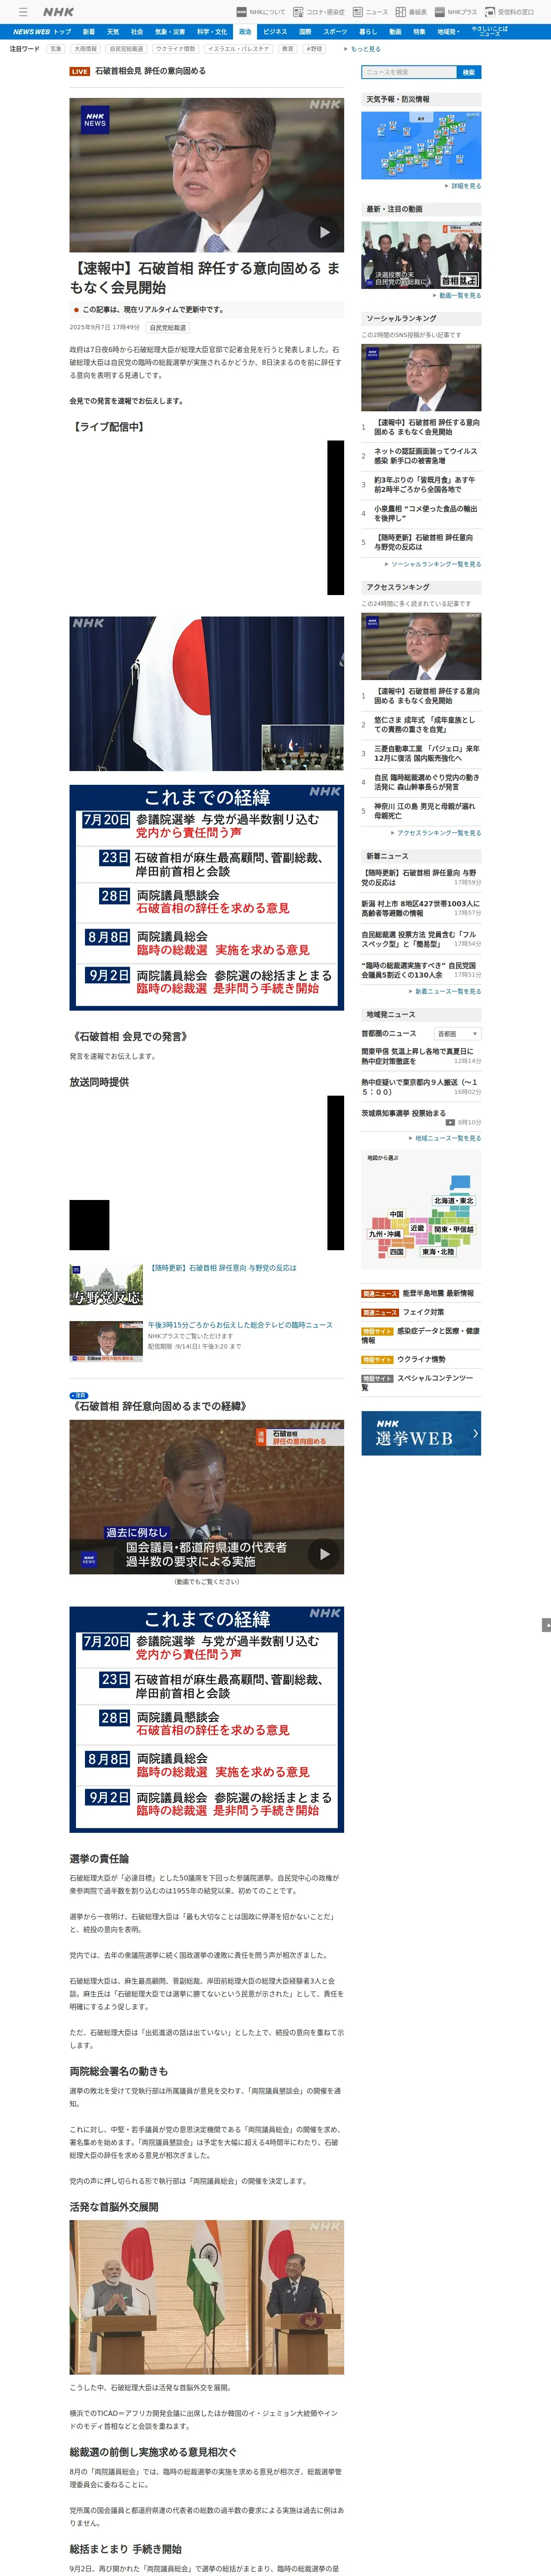Viewport: 551px width, 2576px height.
Task: Open the 新潟 村上市 避難情報 news item
Action: point(421,908)
